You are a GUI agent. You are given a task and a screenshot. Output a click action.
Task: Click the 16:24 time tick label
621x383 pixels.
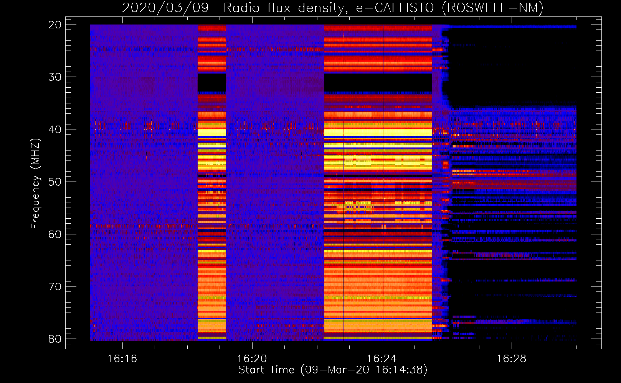[x=382, y=359]
